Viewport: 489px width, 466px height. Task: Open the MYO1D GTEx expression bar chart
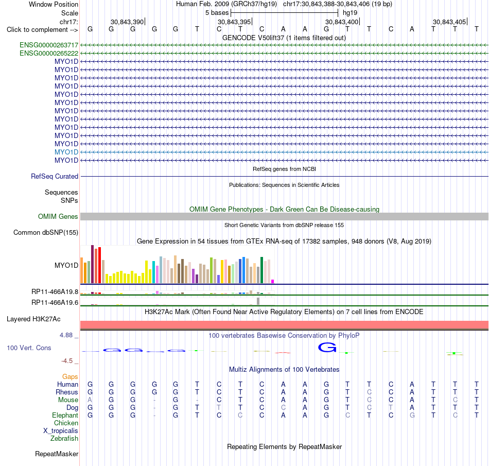click(177, 264)
